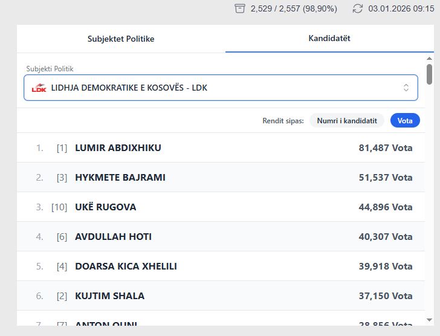Click the vertical scrollbar thumb

[x=429, y=74]
